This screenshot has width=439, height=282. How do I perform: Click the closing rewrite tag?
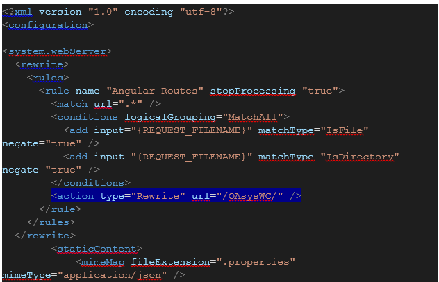pyautogui.click(x=44, y=236)
